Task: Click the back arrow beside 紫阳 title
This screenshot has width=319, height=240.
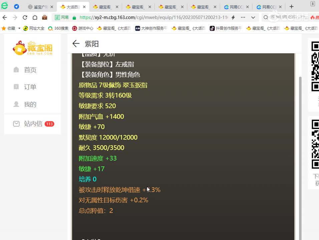Action: (76, 44)
